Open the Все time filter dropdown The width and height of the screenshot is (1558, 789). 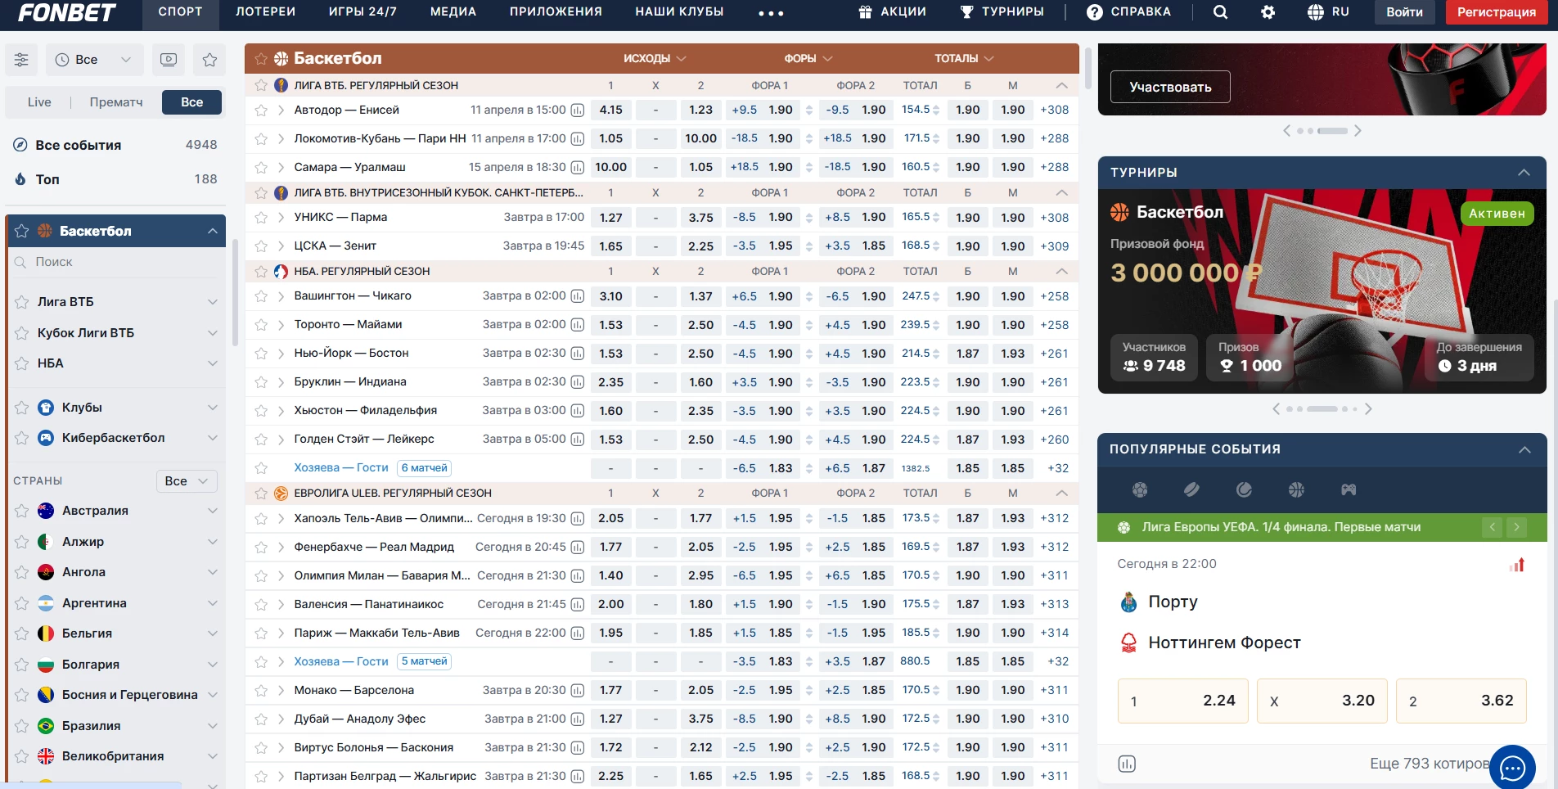pos(94,60)
